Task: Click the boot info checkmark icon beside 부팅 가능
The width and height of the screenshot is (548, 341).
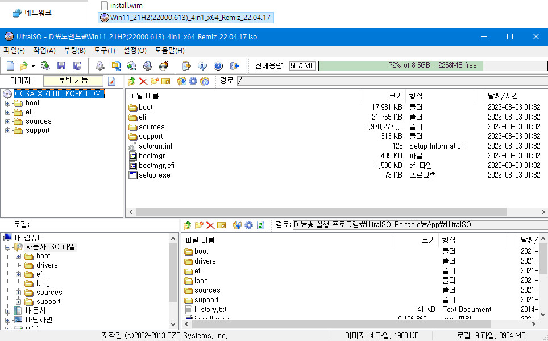Action: pyautogui.click(x=111, y=81)
